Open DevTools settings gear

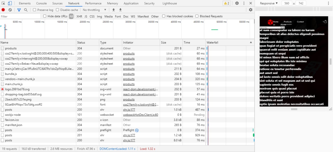point(237,3)
